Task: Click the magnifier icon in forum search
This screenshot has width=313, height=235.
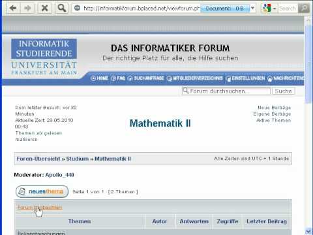Action: pyautogui.click(x=185, y=91)
